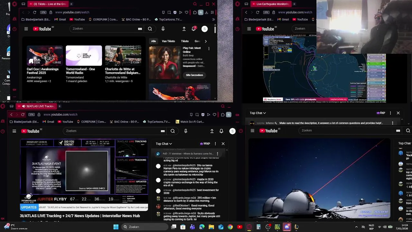
Task: Toggle VPN badge in Earthquake window
Action: click(x=267, y=12)
